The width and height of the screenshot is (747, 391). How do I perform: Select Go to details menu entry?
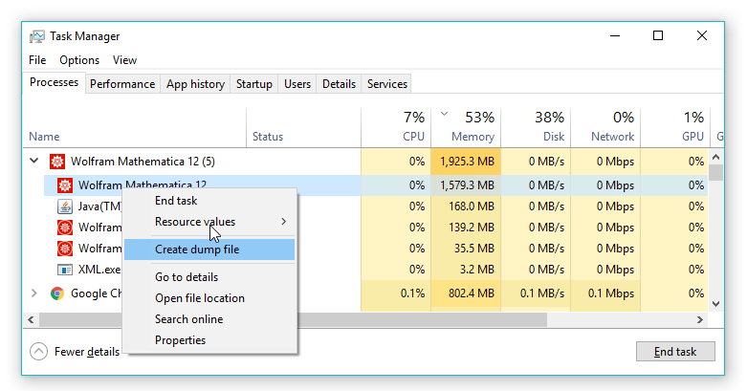click(209, 276)
